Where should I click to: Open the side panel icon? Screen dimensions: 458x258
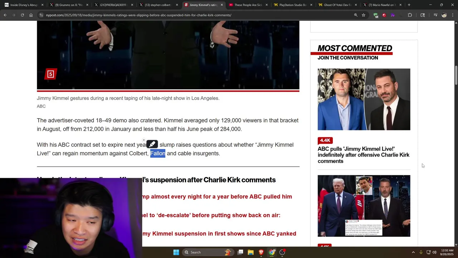click(423, 15)
